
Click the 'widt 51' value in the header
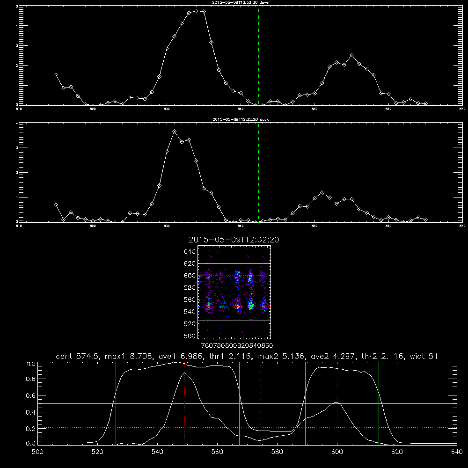424,356
